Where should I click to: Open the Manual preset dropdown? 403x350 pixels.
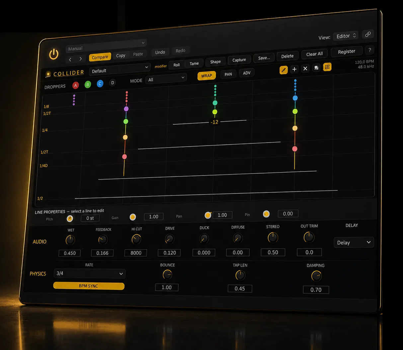pos(106,46)
